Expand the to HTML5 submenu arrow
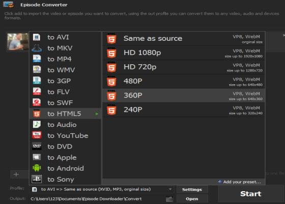Image resolution: width=285 pixels, height=204 pixels. point(97,114)
